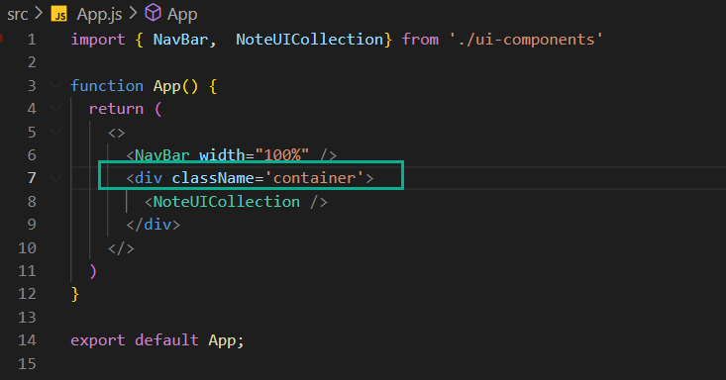Open the App.js breadcrumb item
Screen dimensions: 726x380
[100, 14]
